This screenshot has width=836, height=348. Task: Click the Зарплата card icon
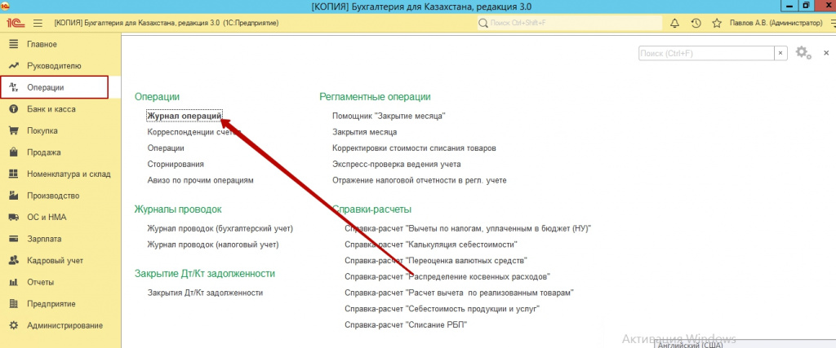click(x=15, y=239)
